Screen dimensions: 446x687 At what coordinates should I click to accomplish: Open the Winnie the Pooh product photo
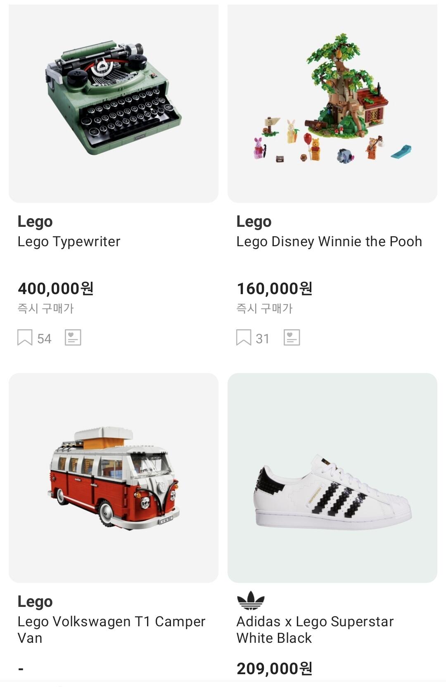[332, 103]
